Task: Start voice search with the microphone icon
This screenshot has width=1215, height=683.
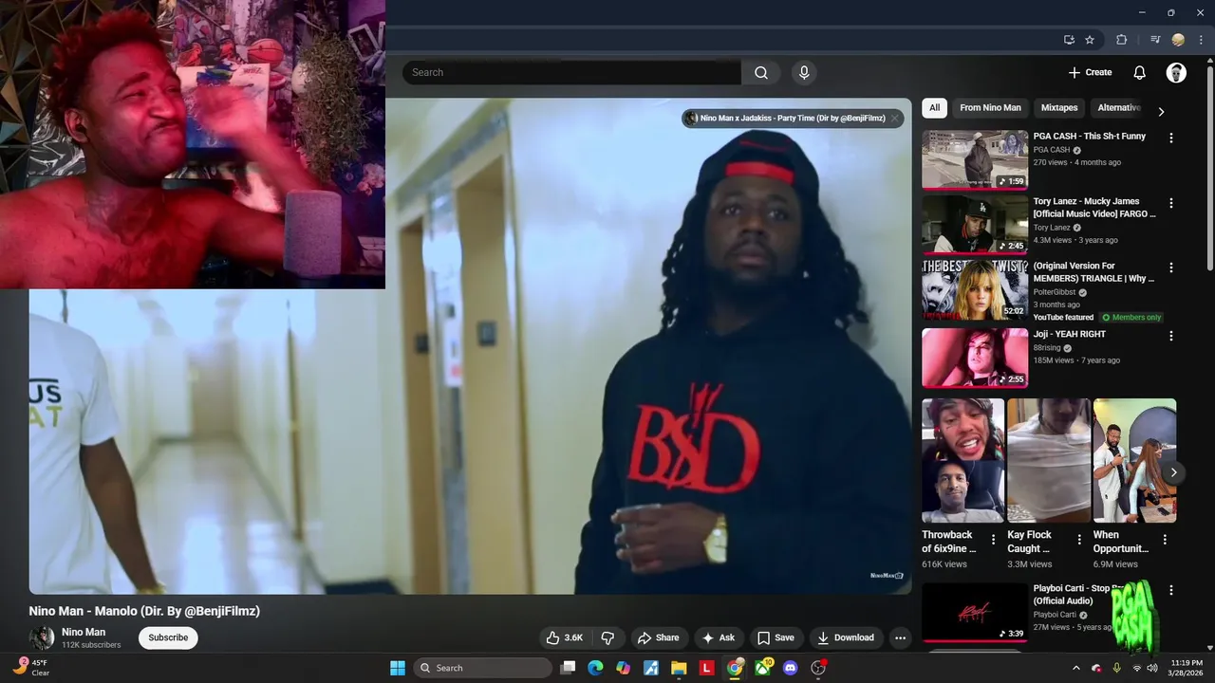Action: pos(804,72)
